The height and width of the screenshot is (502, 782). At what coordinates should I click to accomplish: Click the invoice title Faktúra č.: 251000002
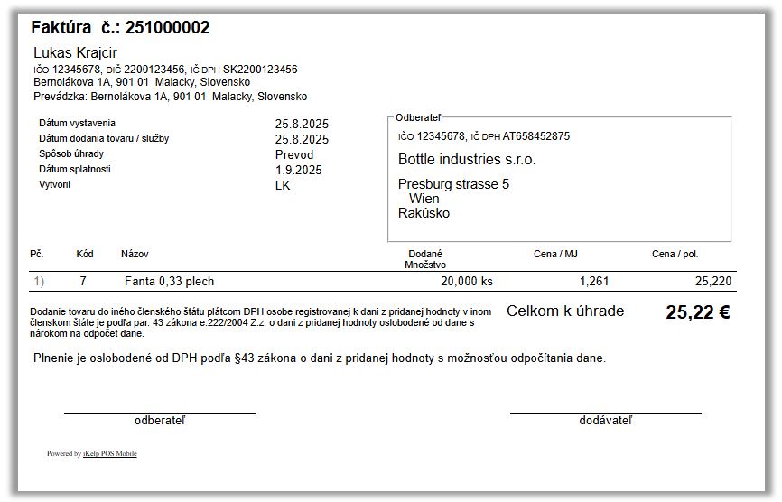click(120, 28)
